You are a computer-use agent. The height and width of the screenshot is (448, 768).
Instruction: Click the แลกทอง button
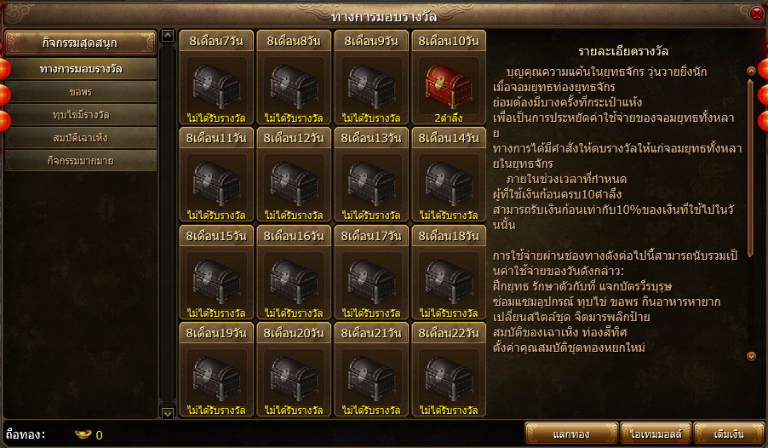tap(571, 434)
